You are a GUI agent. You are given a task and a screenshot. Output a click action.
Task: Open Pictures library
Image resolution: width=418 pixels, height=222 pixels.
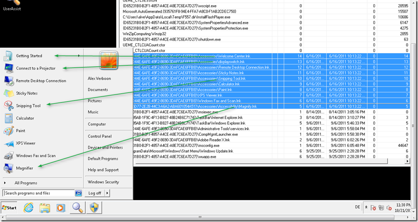(95, 101)
